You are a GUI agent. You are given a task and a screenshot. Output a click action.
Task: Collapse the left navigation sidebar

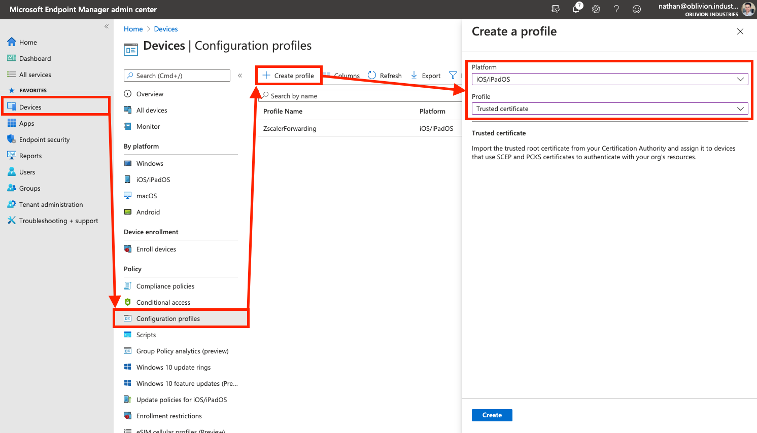[107, 26]
